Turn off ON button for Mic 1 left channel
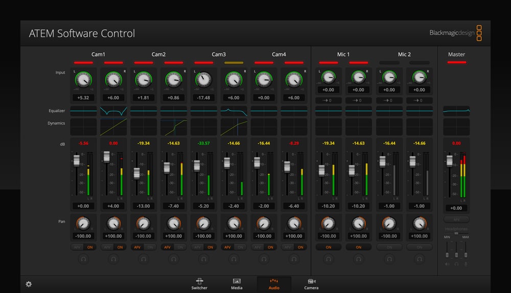 click(329, 247)
